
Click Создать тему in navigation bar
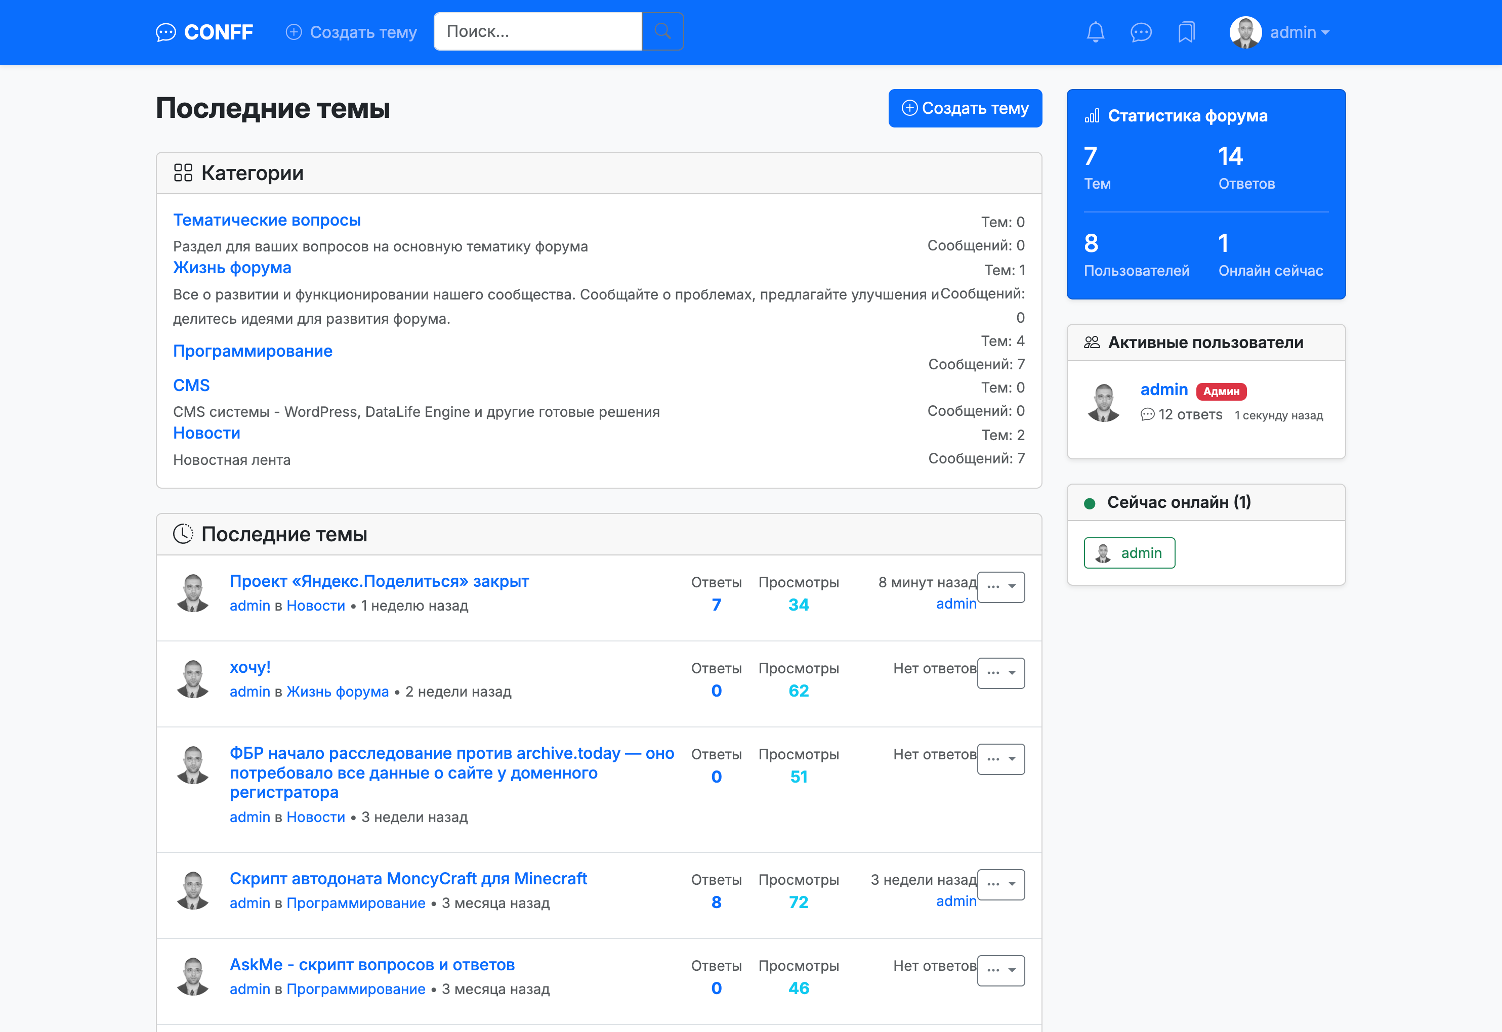pos(352,32)
